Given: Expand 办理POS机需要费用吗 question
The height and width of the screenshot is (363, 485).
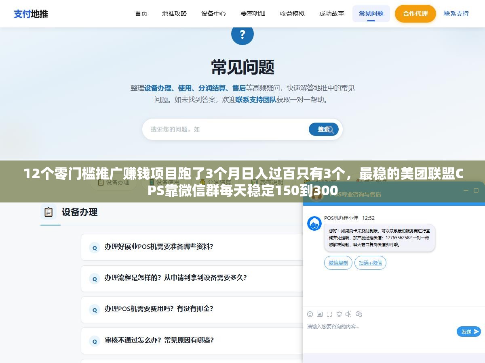Looking at the screenshot, I should coord(192,309).
